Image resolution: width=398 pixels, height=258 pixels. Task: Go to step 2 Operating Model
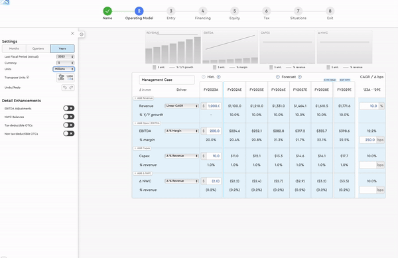click(139, 11)
